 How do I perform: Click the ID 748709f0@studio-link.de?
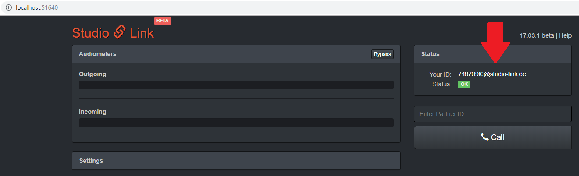click(x=492, y=74)
